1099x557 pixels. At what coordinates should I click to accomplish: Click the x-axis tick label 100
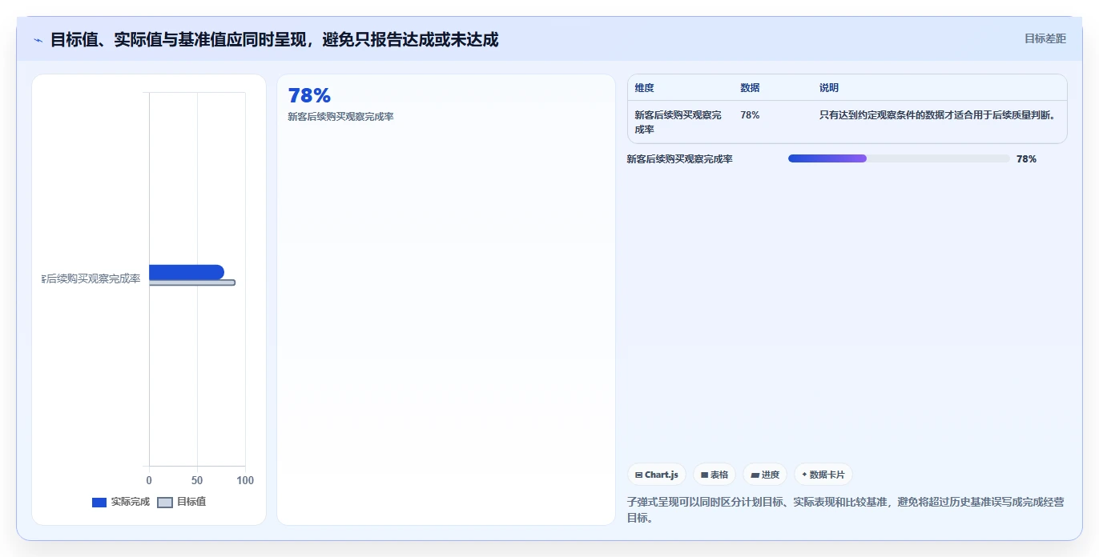pyautogui.click(x=245, y=480)
